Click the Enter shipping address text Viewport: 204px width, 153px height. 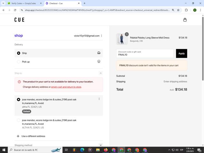point(175,82)
